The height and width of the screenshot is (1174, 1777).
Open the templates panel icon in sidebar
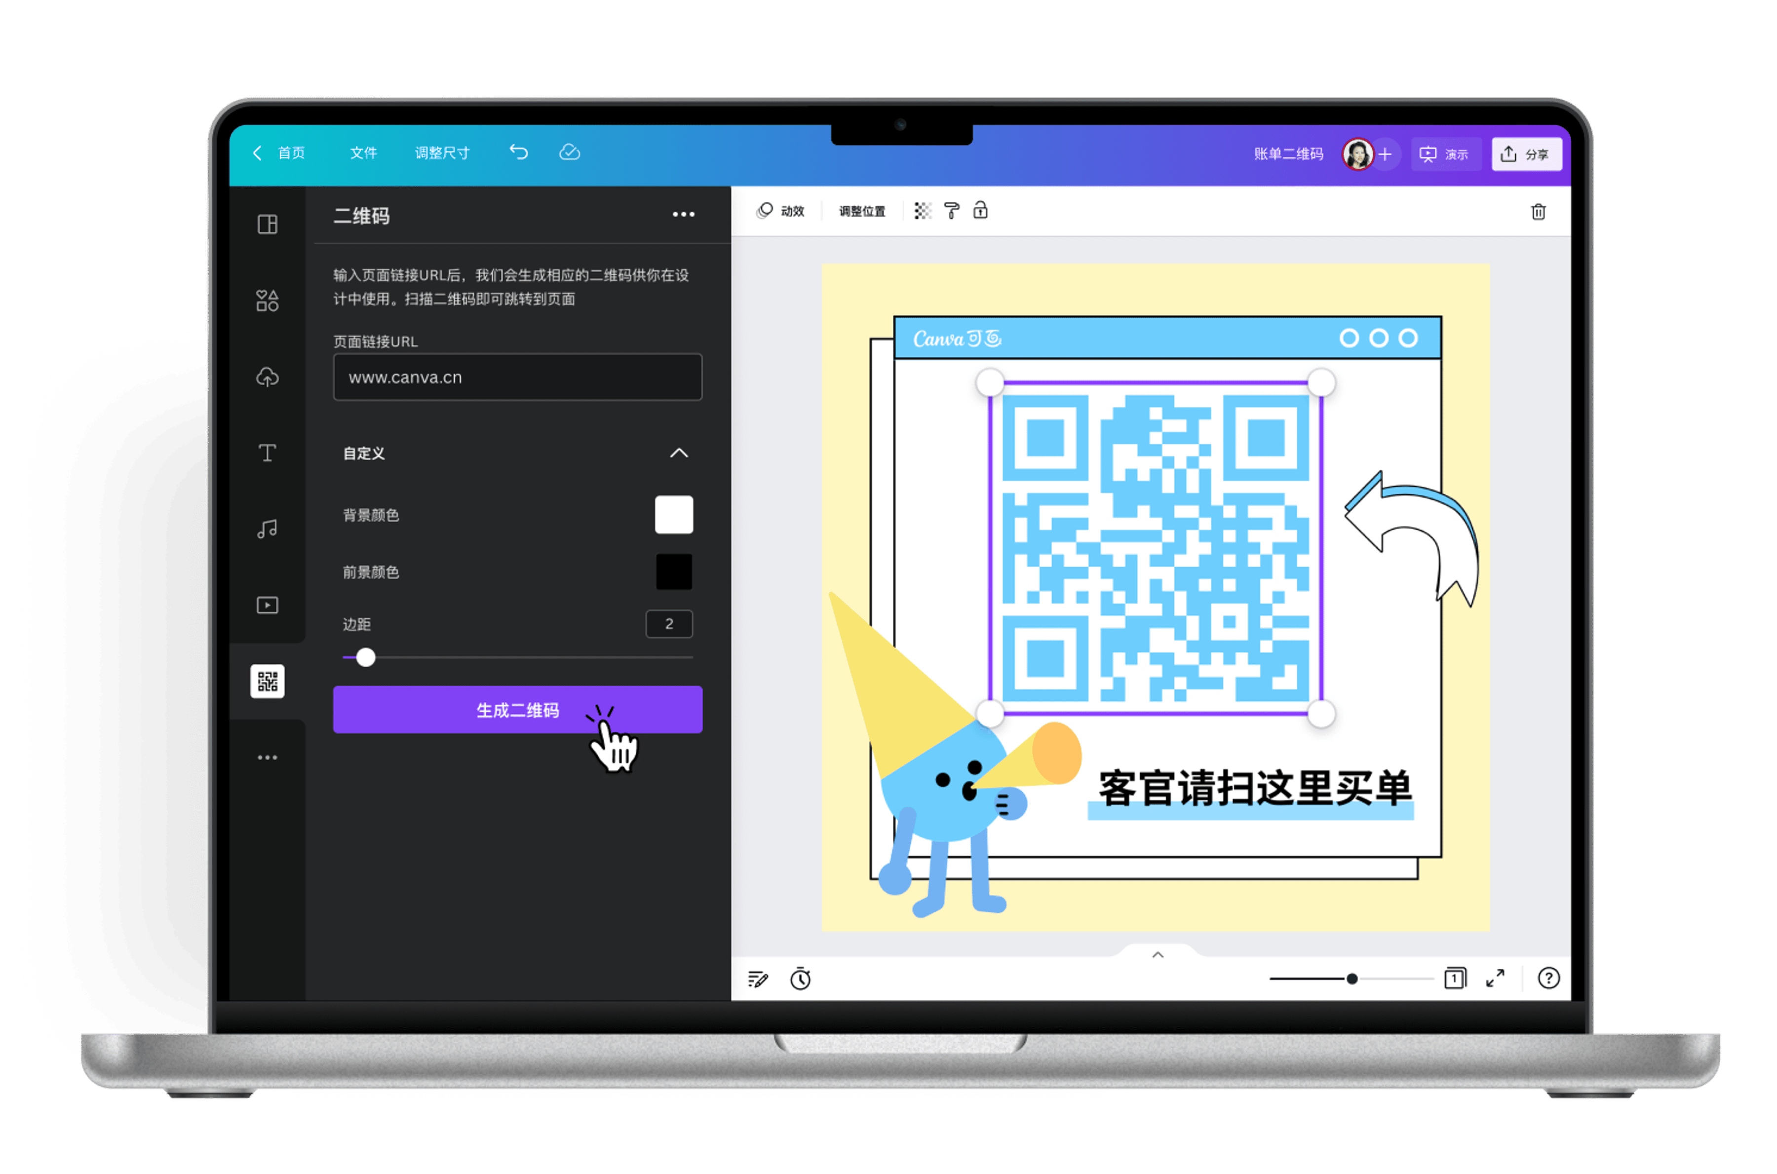[268, 225]
